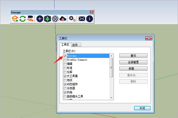Select the 工具栏 tab
Viewport: 178px width, 118px height.
[x=65, y=44]
